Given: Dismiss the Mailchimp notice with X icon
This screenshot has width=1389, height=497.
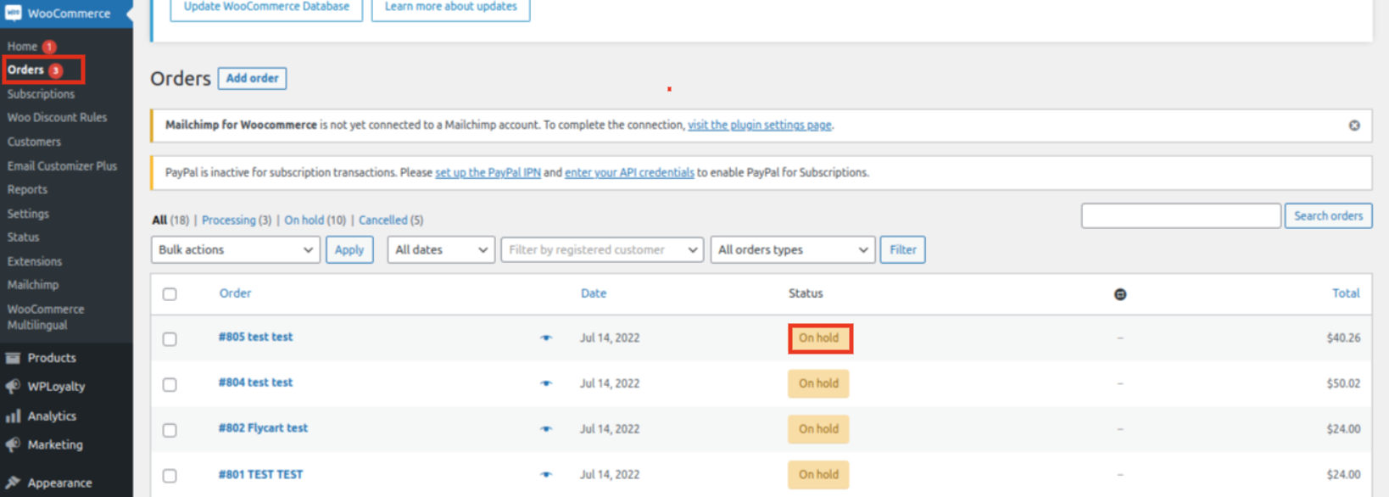Looking at the screenshot, I should tap(1354, 126).
